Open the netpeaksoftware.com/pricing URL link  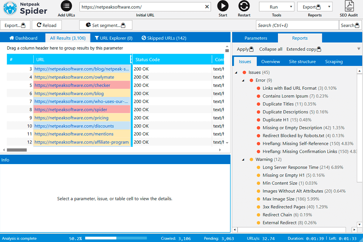pos(71,118)
